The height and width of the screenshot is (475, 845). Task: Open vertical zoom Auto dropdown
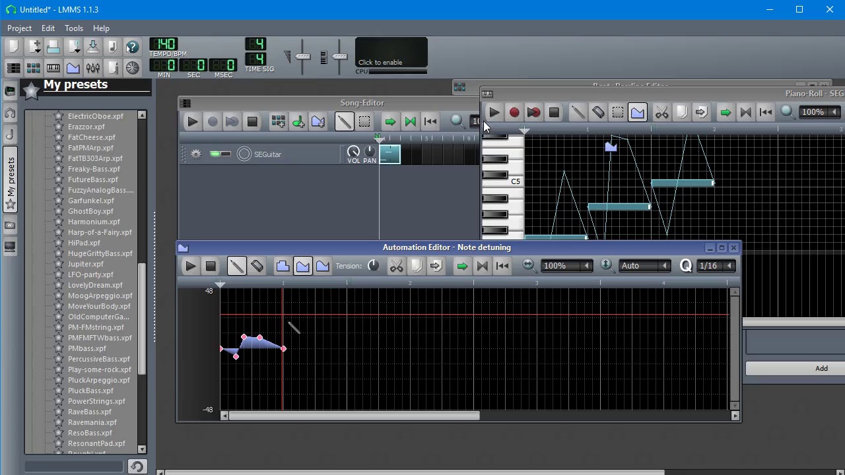pyautogui.click(x=645, y=266)
